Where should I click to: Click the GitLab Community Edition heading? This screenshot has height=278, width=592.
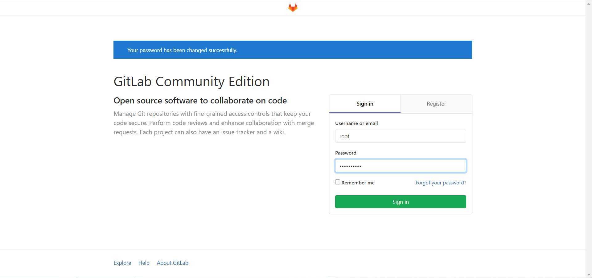[191, 82]
